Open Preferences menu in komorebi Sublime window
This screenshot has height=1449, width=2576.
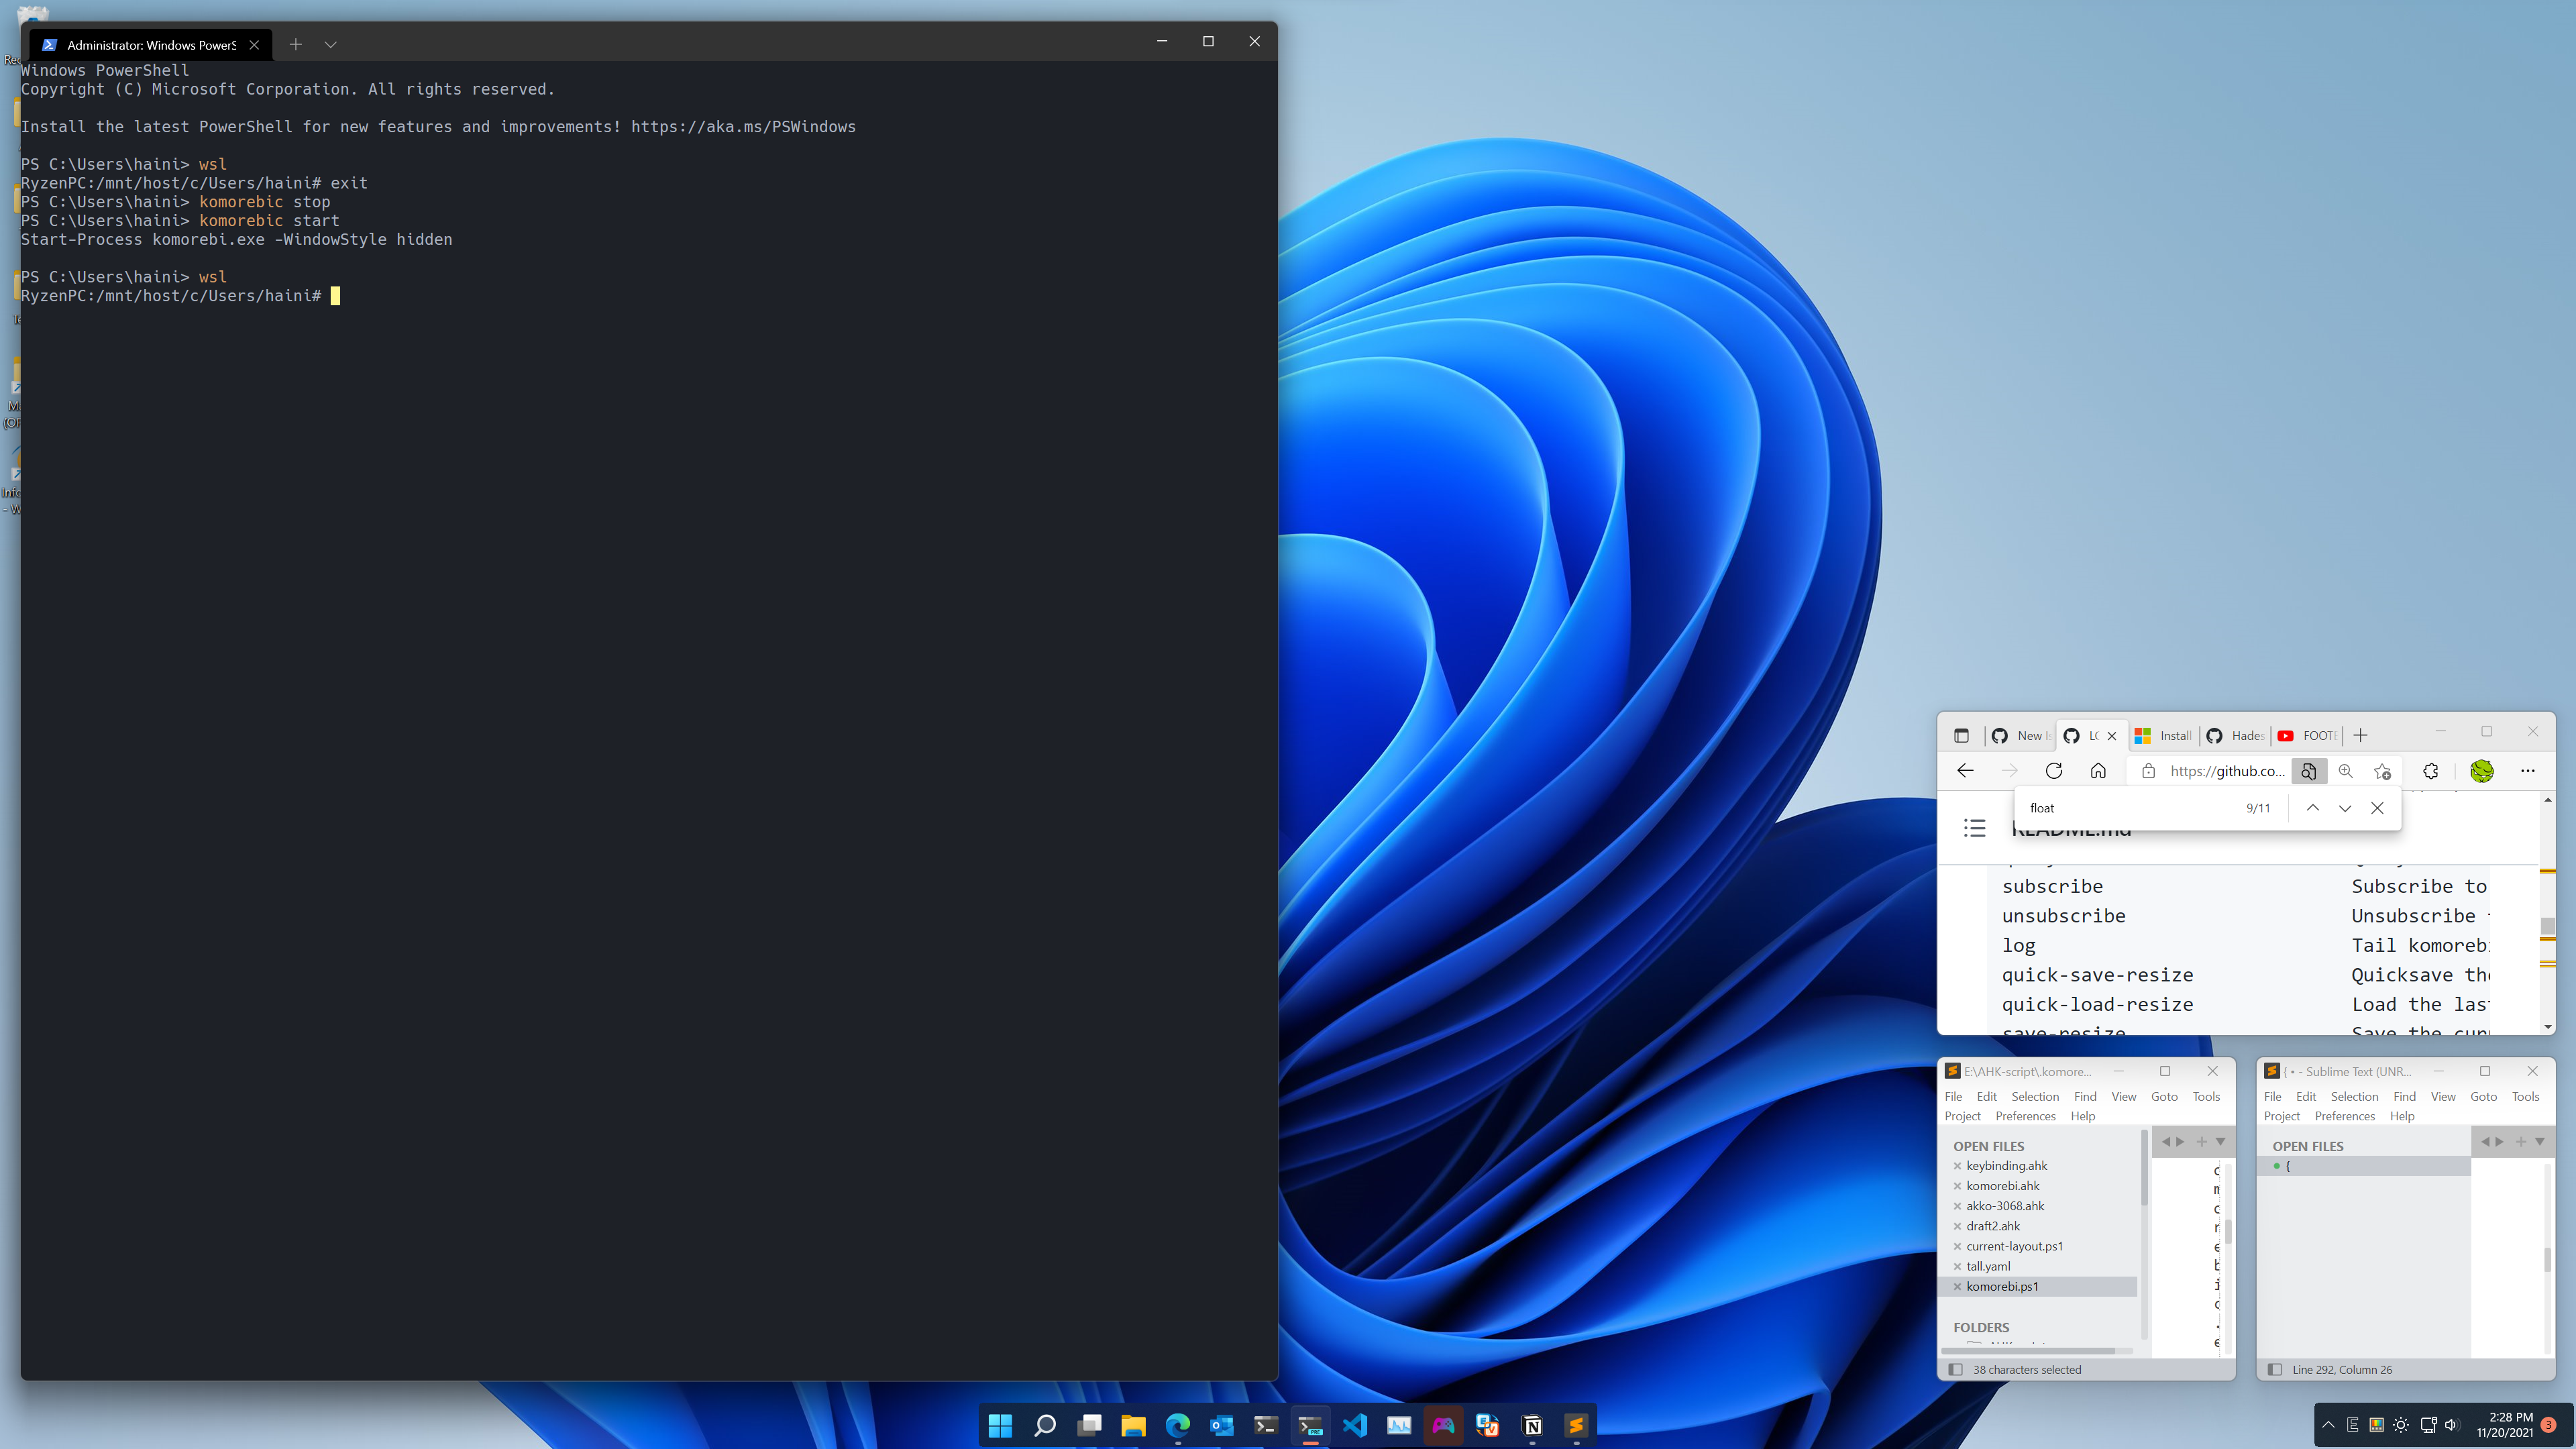pos(2025,1116)
